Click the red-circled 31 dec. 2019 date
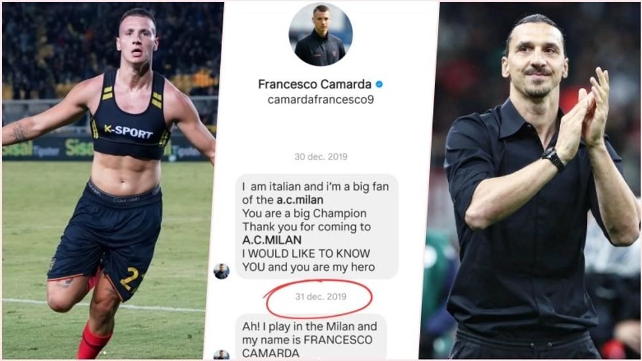The height and width of the screenshot is (361, 642). point(320,297)
